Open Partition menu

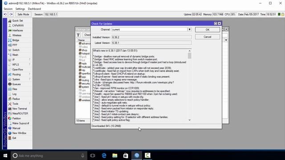click(x=16, y=119)
